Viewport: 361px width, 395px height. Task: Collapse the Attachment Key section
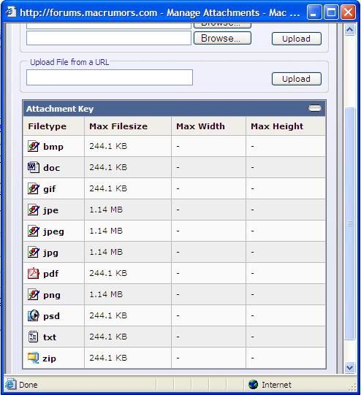[x=315, y=108]
